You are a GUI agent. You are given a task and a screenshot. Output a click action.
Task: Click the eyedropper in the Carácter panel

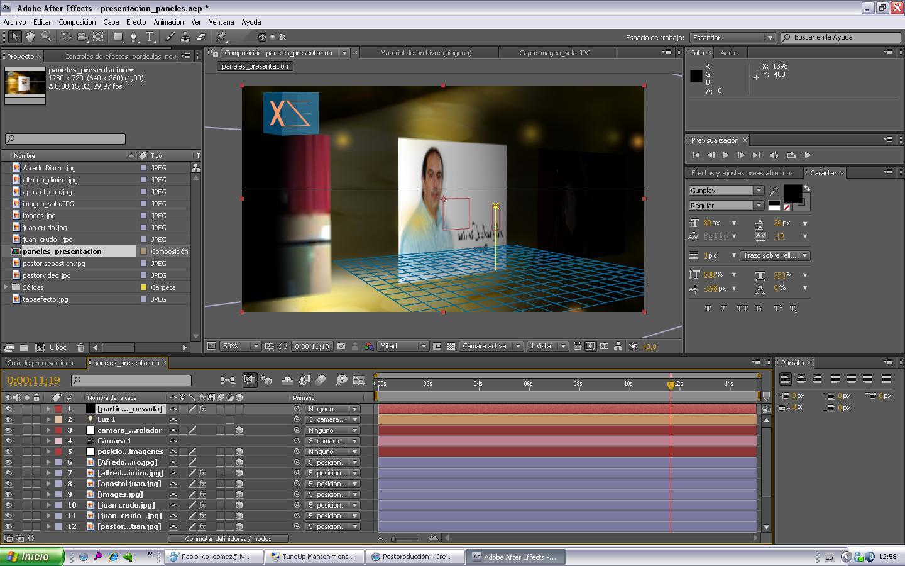point(774,191)
